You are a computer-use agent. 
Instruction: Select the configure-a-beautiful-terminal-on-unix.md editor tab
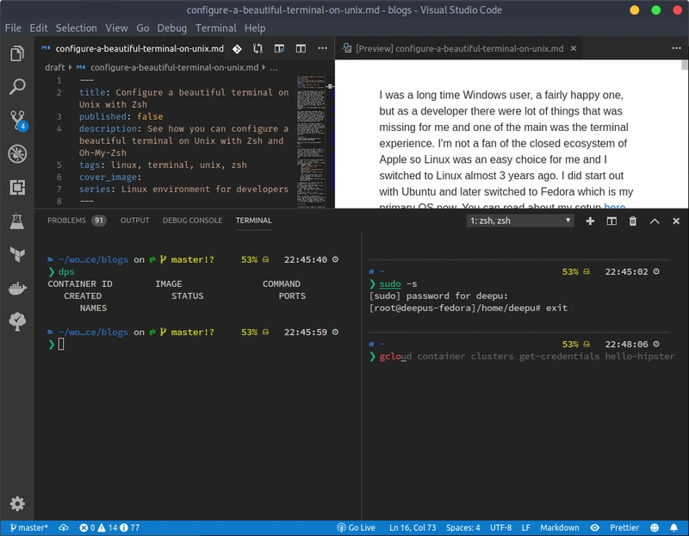point(133,48)
